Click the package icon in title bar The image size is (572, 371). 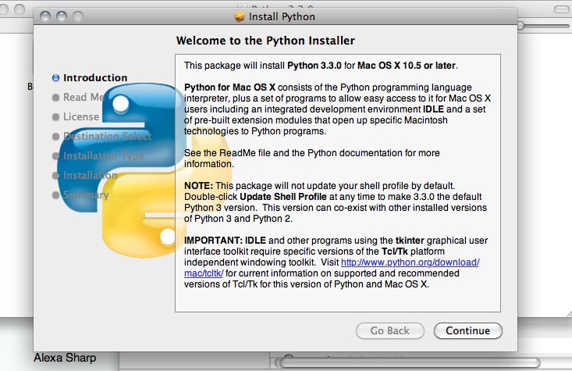[x=240, y=16]
